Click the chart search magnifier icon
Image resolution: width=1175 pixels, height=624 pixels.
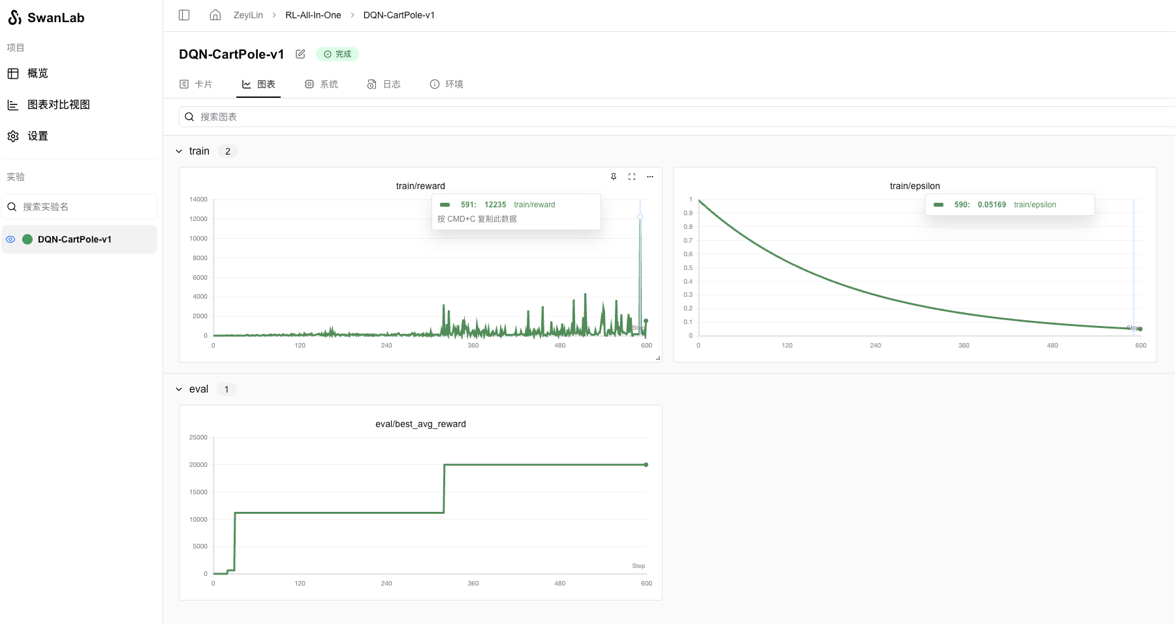(189, 117)
